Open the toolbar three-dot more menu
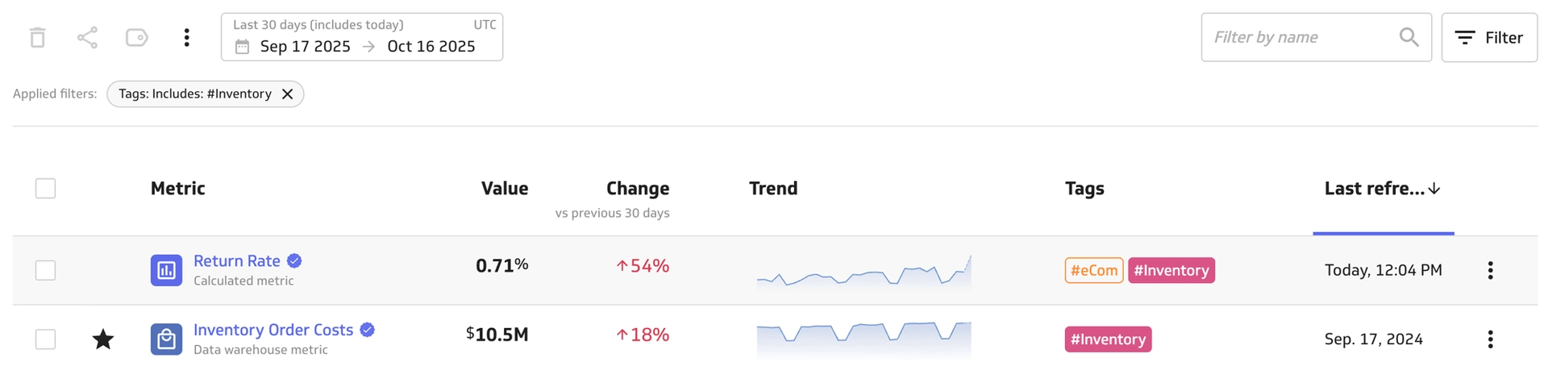Viewport: 1548px width, 383px height. tap(186, 38)
